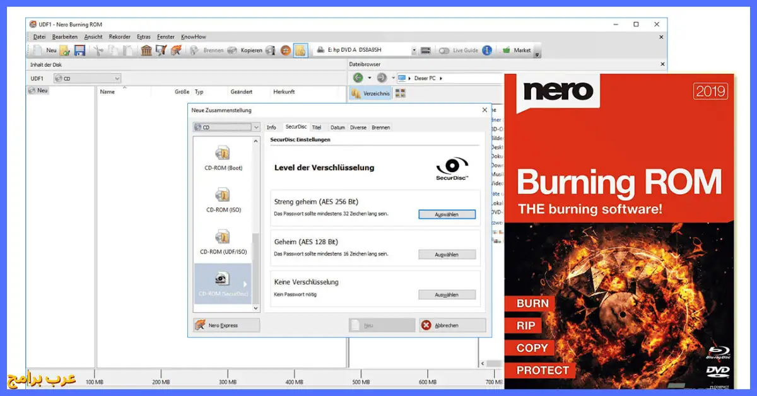Close the Dateibrowser panel

(x=662, y=64)
